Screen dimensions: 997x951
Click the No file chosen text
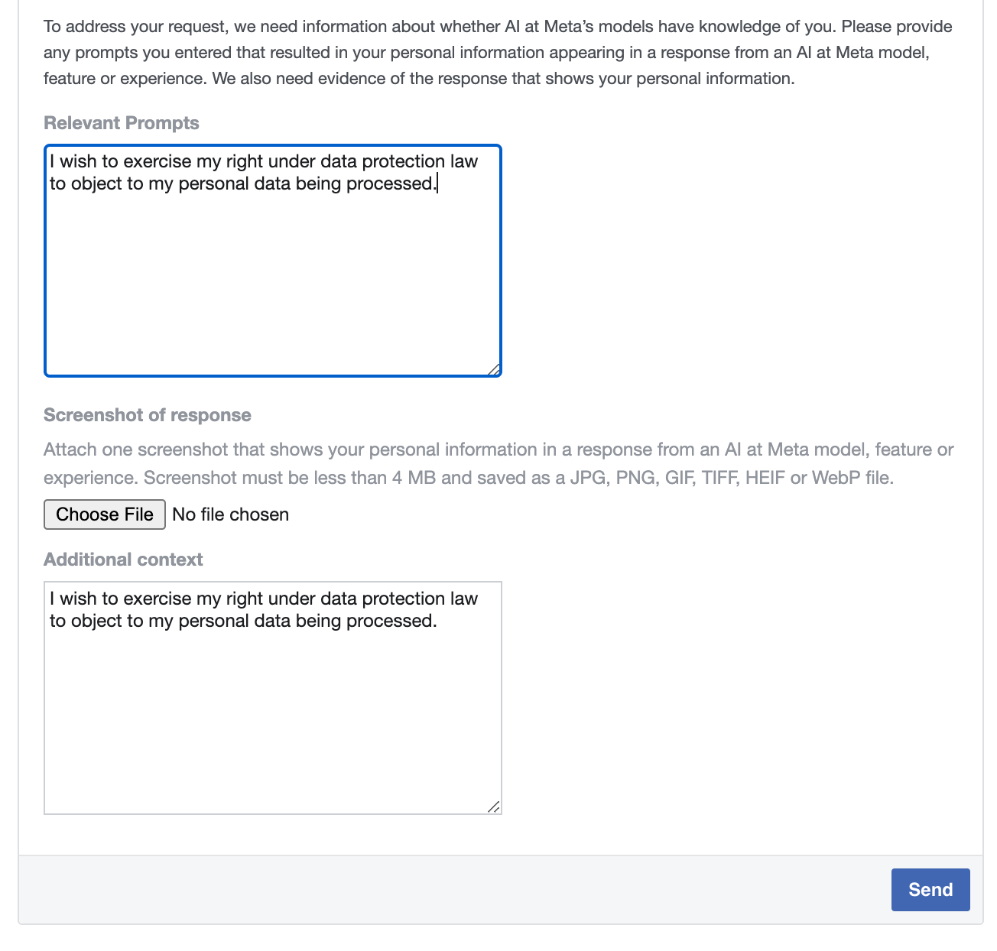click(x=230, y=514)
